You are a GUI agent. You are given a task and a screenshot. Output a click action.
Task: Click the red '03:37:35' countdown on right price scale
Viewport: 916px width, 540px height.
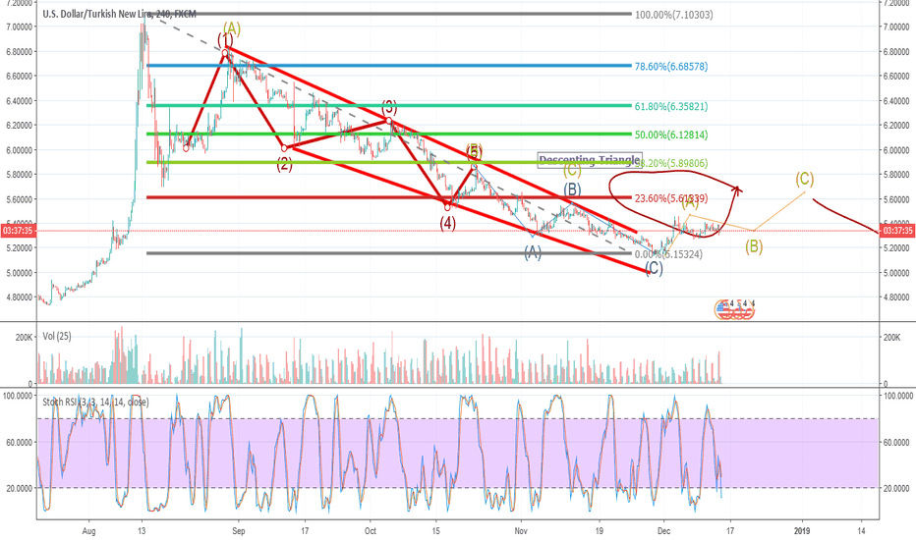898,231
